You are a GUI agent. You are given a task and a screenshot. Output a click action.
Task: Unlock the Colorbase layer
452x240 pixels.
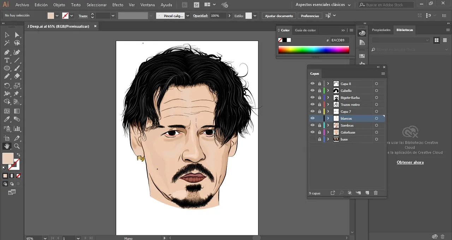coord(320,132)
